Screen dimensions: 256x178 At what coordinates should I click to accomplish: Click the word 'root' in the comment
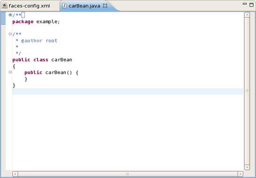[52, 41]
